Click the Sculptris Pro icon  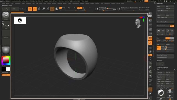[x=57, y=9]
